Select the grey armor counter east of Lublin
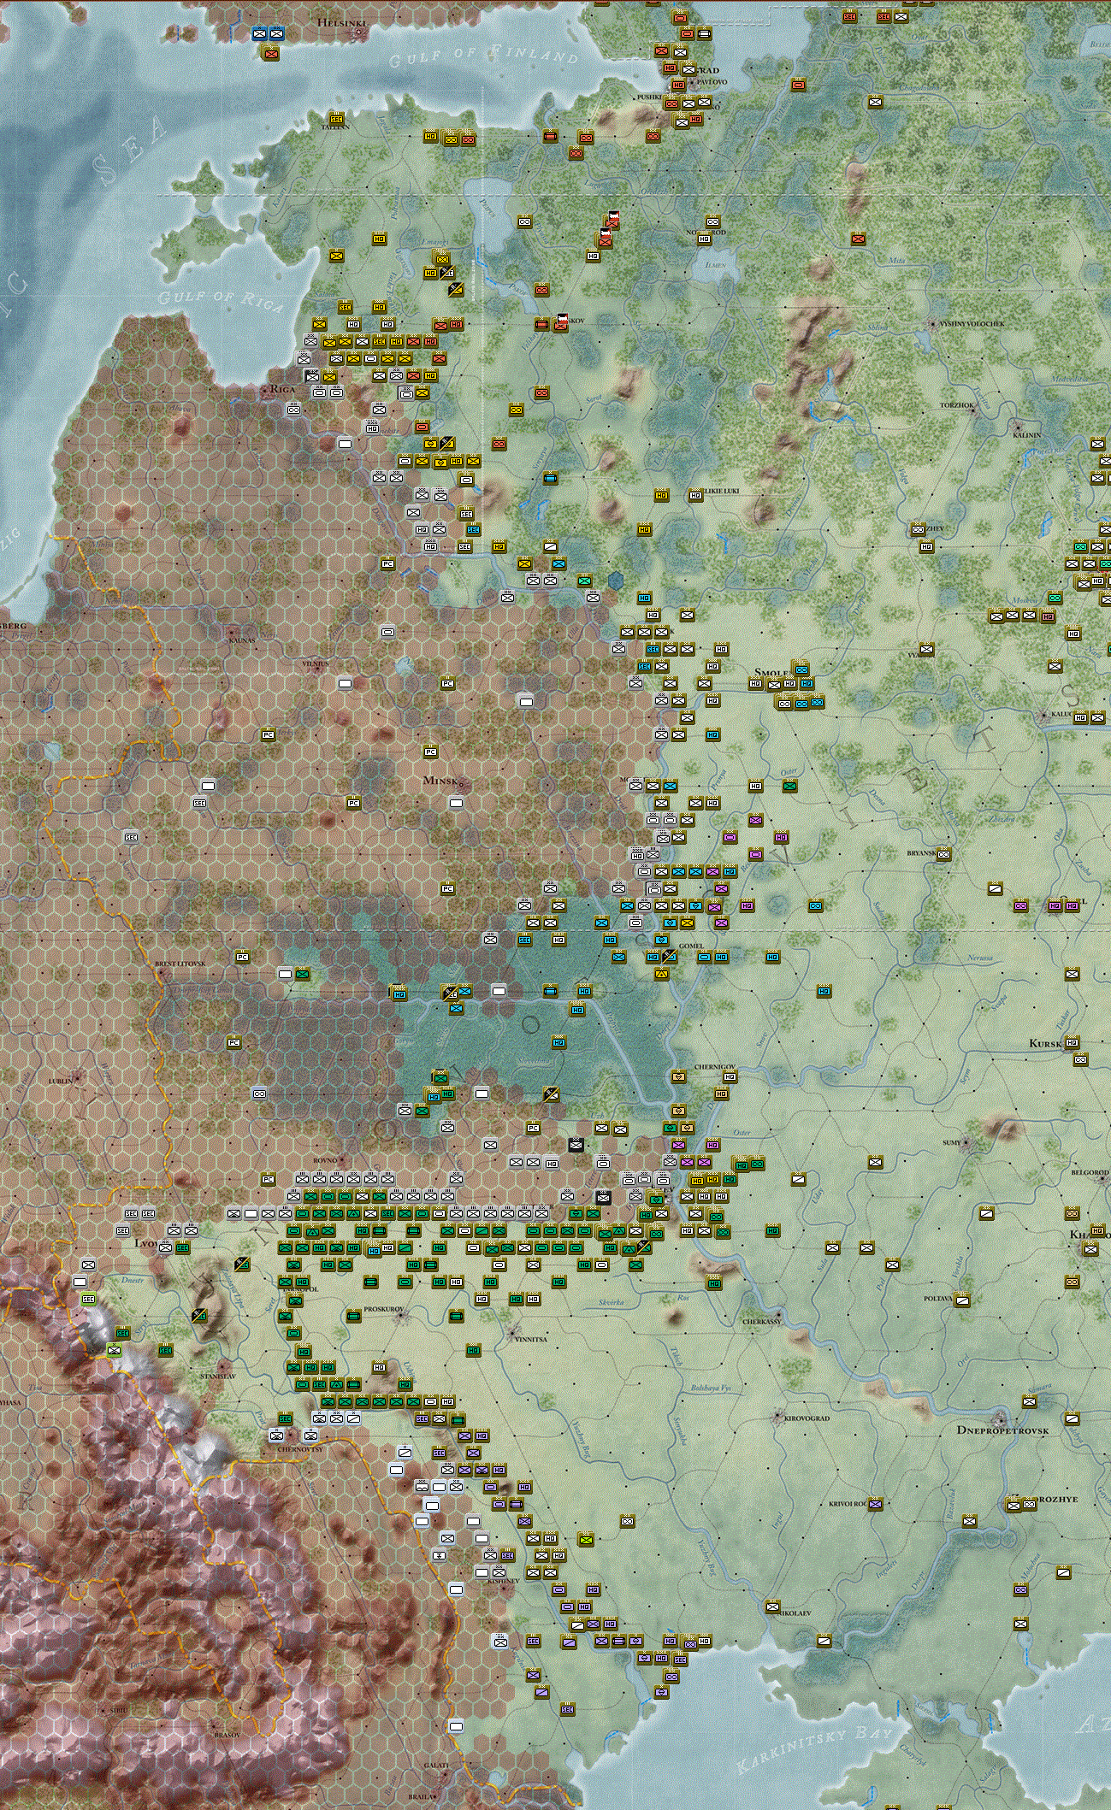 (x=259, y=1094)
